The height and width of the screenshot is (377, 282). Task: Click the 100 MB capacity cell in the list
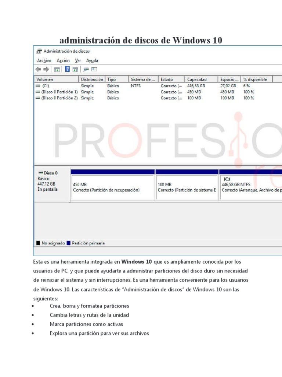(194, 98)
